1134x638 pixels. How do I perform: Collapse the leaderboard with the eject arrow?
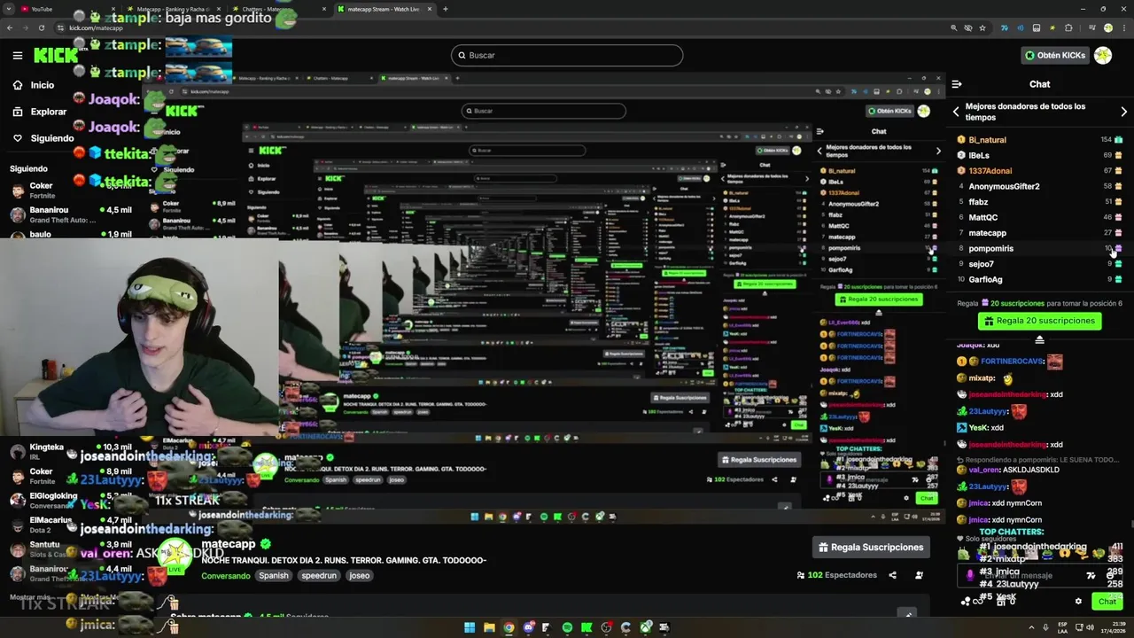coord(1039,339)
